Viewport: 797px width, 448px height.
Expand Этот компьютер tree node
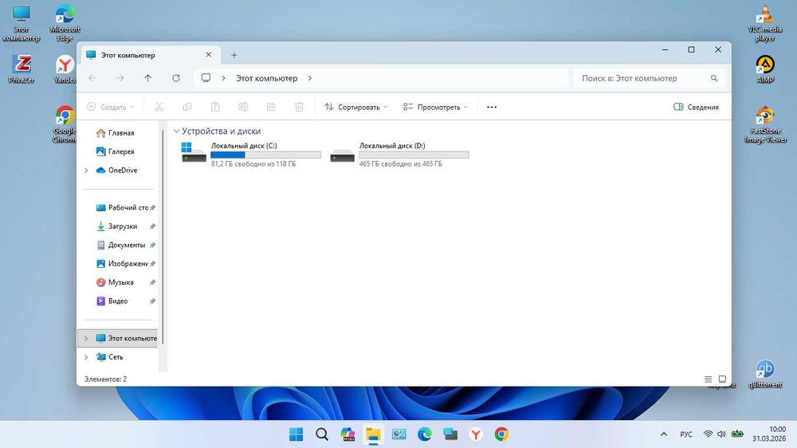[86, 338]
